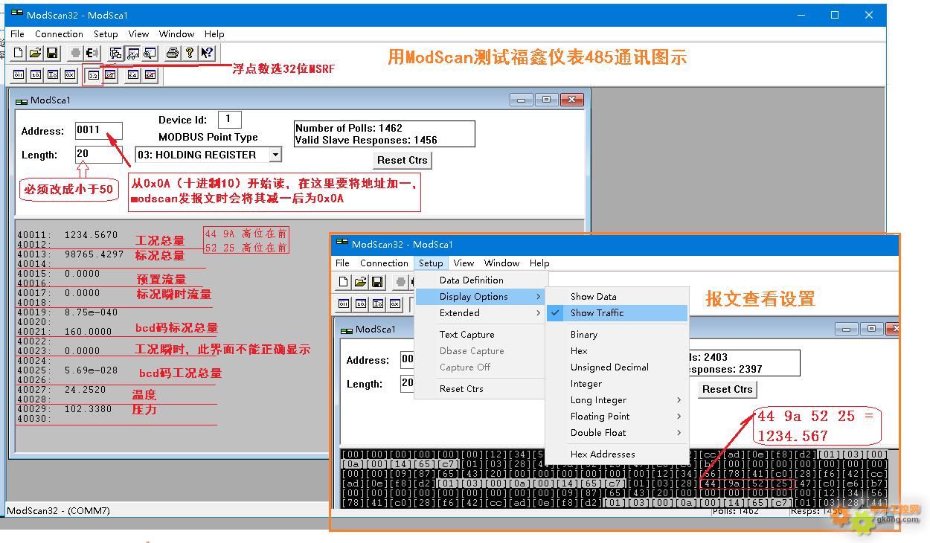Click Reset Ctrs button in smaller ModScan32 window
Image resolution: width=930 pixels, height=543 pixels.
[x=728, y=389]
